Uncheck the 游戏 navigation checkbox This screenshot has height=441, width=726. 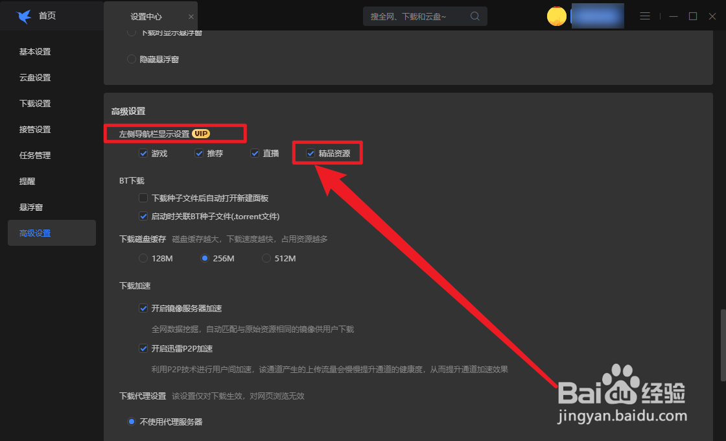[x=143, y=153]
